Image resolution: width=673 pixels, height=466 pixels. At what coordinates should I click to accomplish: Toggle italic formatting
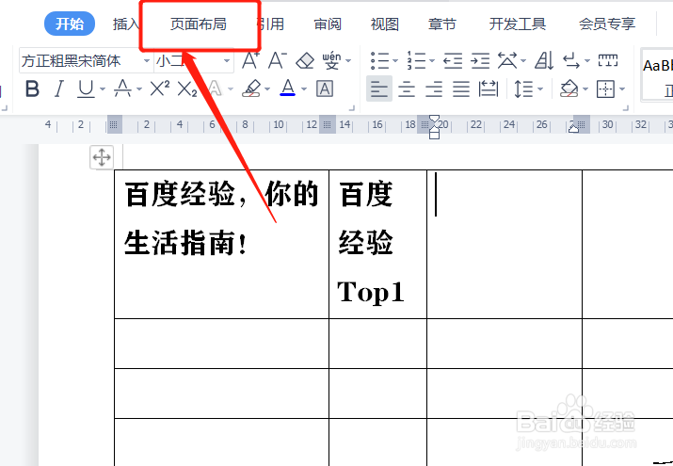click(x=58, y=89)
